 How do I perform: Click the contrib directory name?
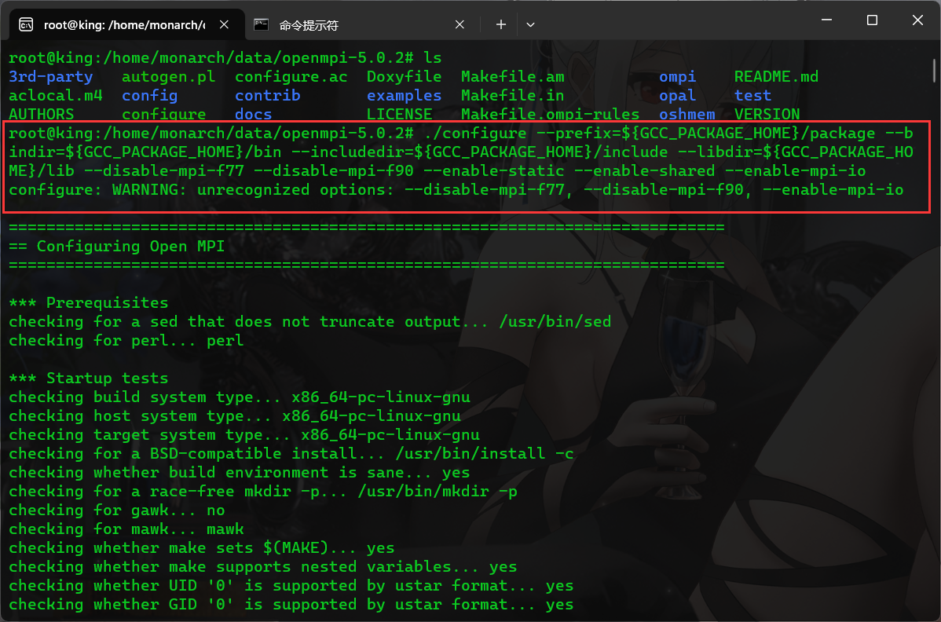click(x=268, y=95)
